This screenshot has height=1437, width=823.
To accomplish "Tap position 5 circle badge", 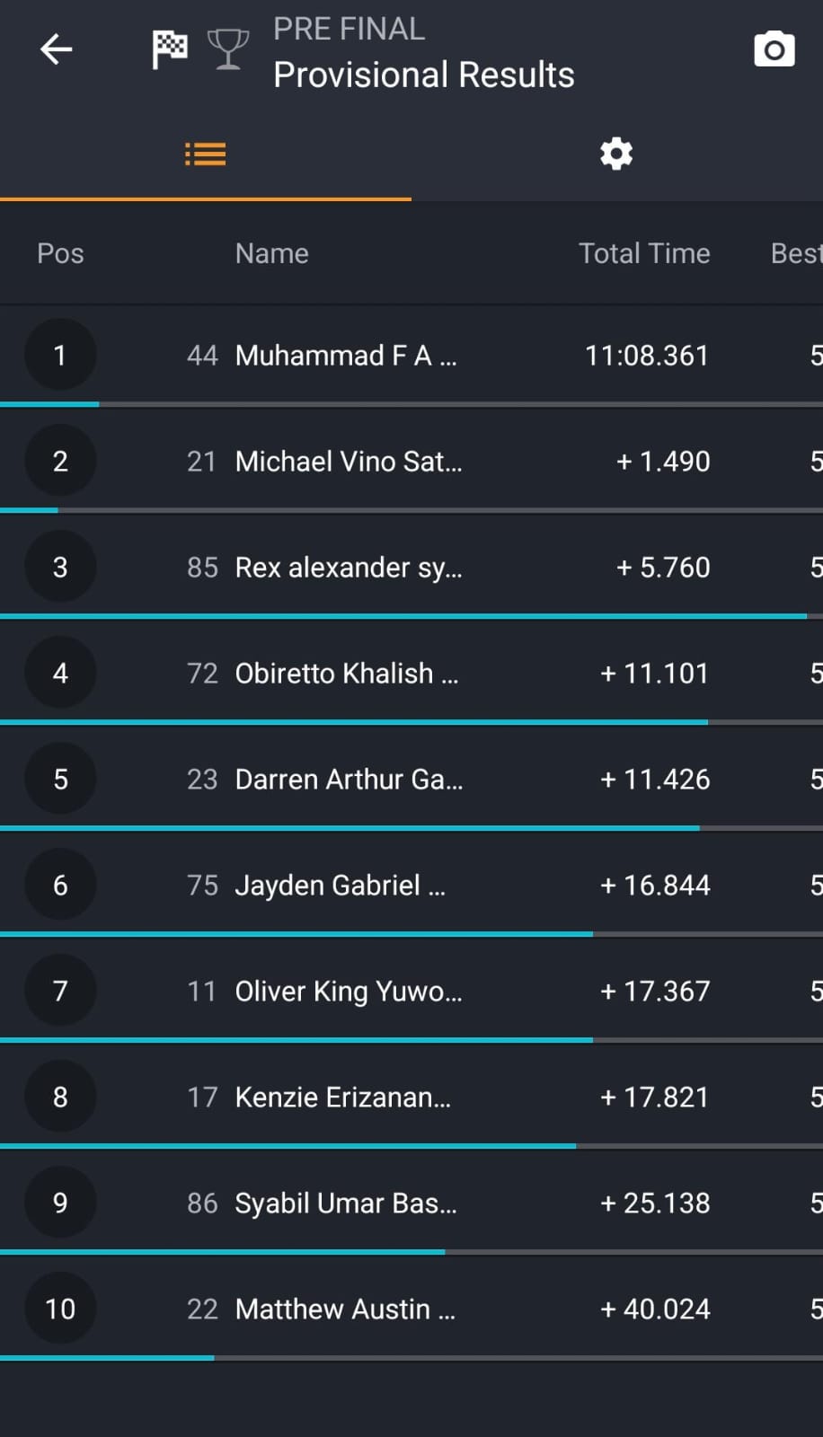I will (x=60, y=779).
